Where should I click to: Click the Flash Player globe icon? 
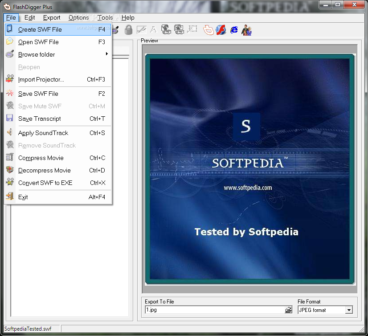click(x=221, y=30)
